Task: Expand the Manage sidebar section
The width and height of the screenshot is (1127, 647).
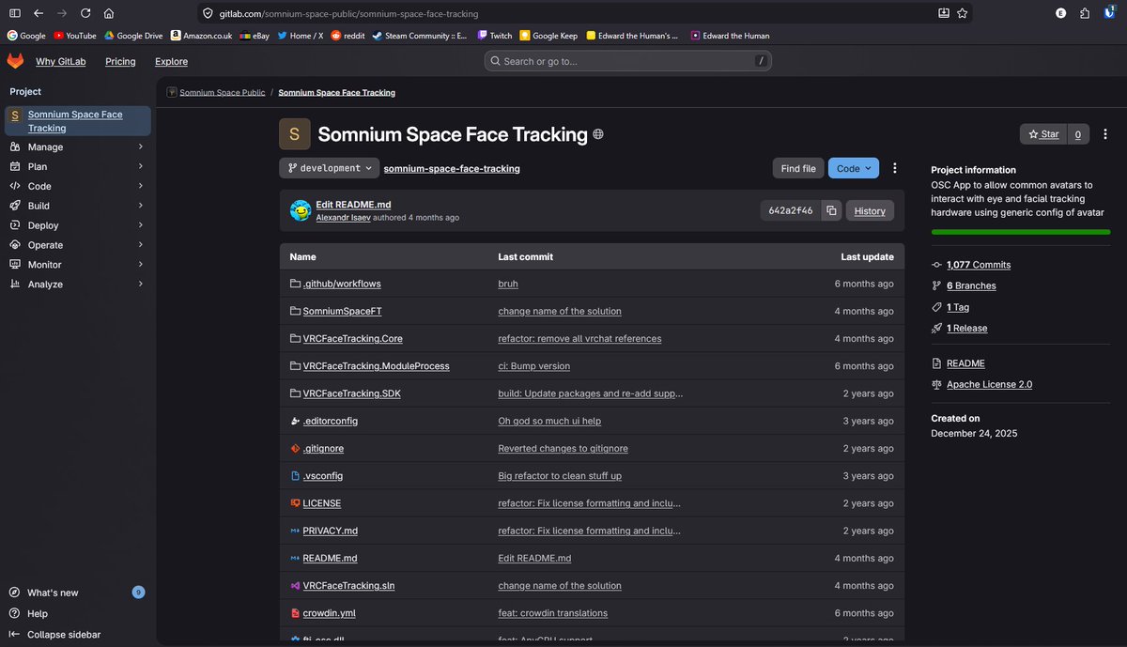Action: click(77, 146)
